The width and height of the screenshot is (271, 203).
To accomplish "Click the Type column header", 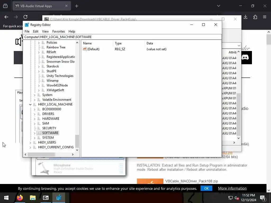I will 129,43.
